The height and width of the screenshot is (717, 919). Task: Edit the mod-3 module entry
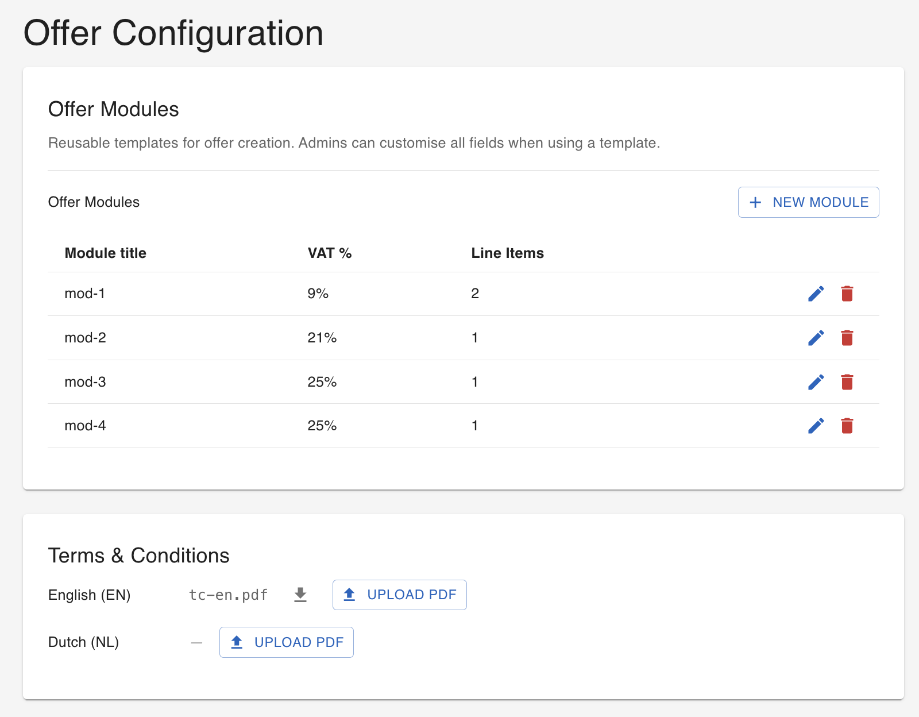pyautogui.click(x=816, y=381)
